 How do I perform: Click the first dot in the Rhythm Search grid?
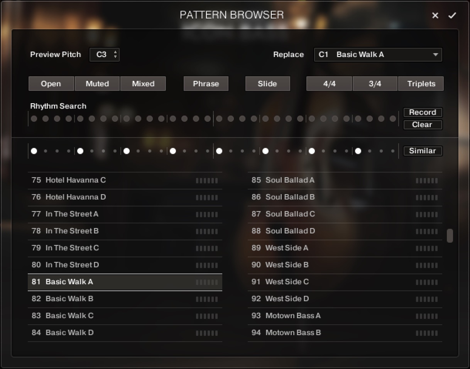click(34, 119)
